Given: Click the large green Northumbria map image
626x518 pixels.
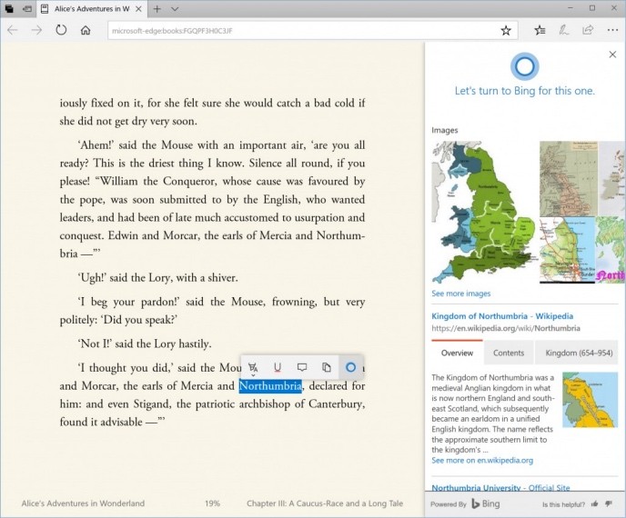Looking at the screenshot, I should pos(482,213).
